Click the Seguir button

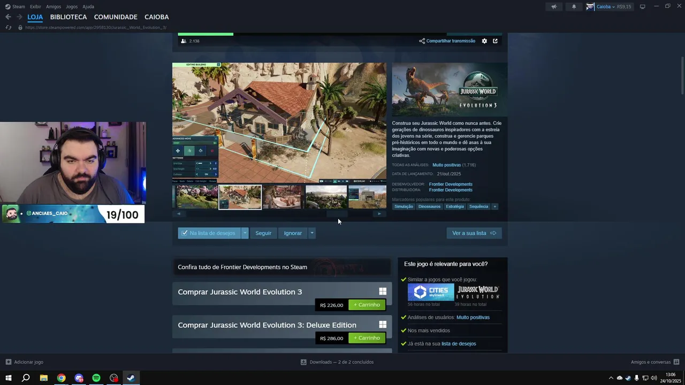[263, 233]
